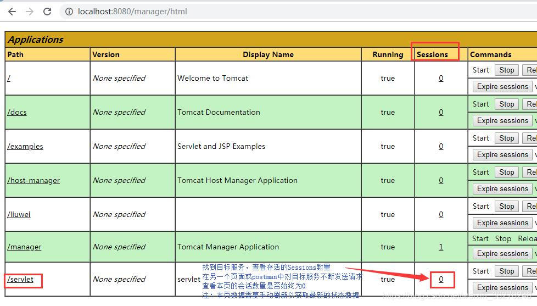Stop the /liuwei application
Screen dimensions: 537x306
coord(506,206)
